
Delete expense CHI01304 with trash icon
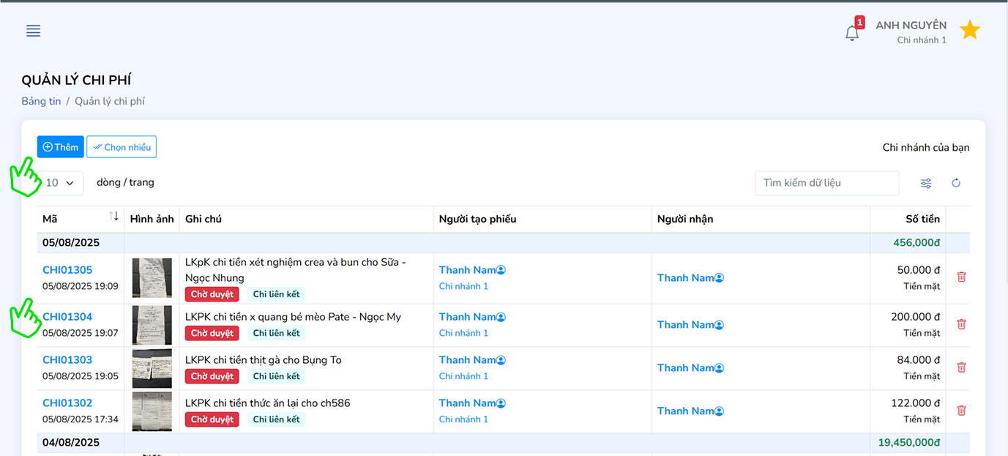[x=961, y=324]
